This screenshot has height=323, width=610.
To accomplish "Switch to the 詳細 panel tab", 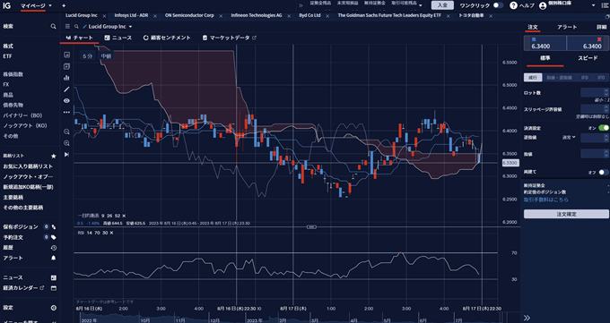I will pos(601,27).
